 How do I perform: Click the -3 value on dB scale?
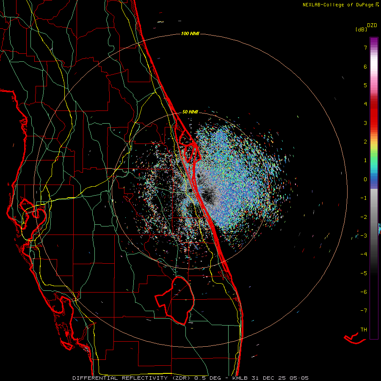pyautogui.click(x=364, y=236)
